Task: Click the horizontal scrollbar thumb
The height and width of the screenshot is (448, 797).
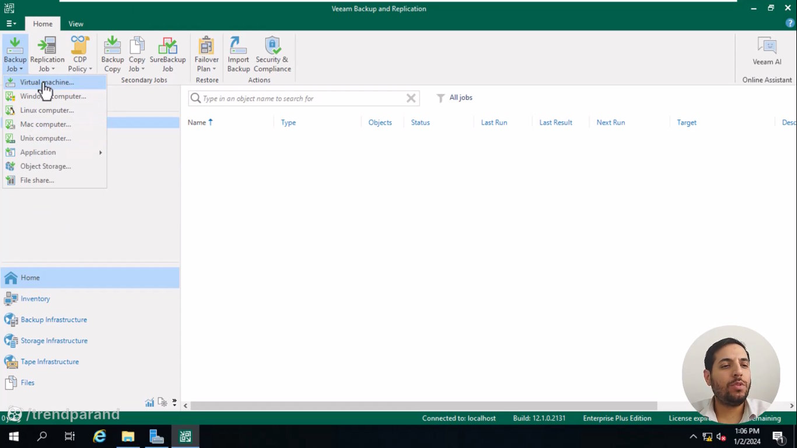Action: [424, 405]
